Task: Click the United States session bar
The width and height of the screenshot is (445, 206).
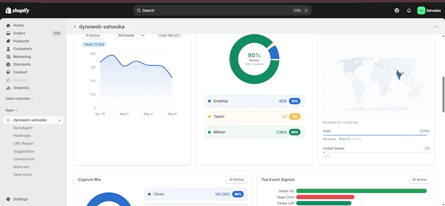Action: tap(376, 153)
